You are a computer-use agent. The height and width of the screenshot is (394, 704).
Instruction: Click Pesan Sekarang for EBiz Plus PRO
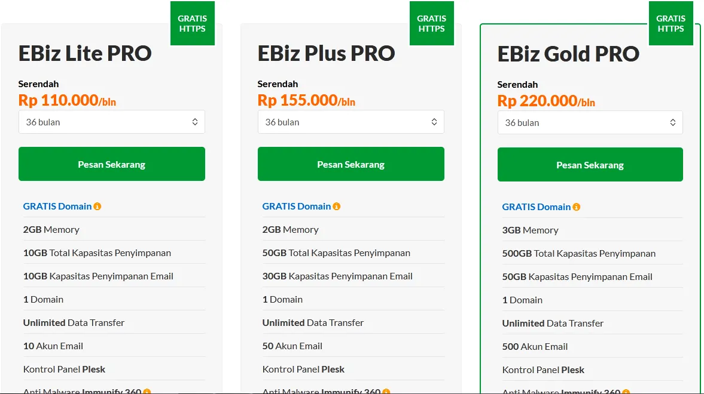pyautogui.click(x=351, y=164)
